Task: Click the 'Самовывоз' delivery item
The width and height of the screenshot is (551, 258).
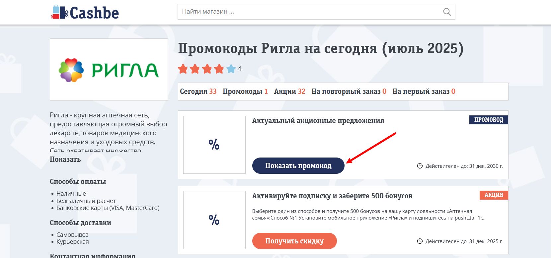Action: pos(72,235)
